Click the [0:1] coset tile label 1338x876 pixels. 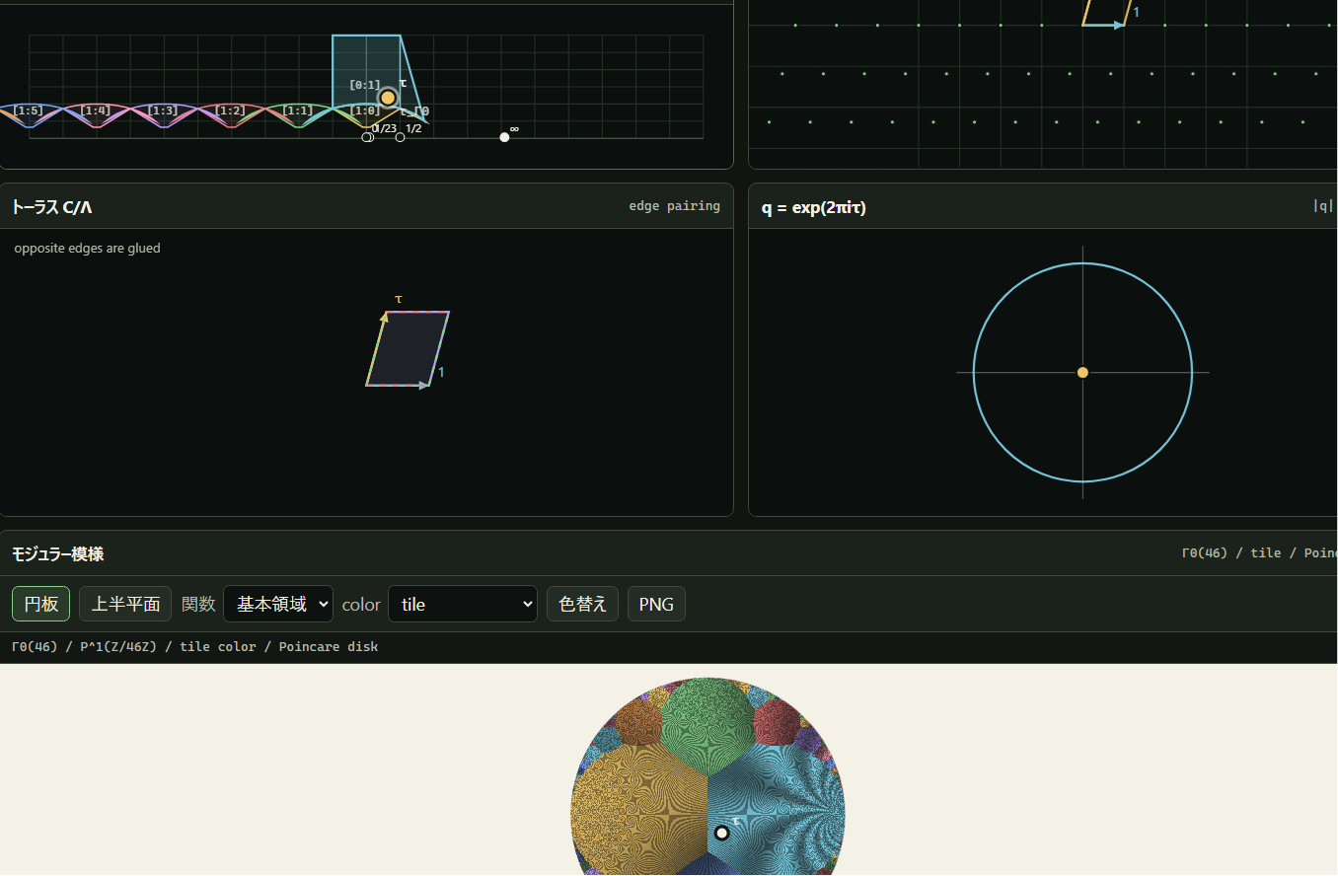click(x=365, y=85)
